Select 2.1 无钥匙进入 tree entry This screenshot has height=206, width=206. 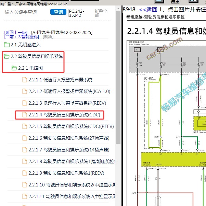click(x=25, y=45)
